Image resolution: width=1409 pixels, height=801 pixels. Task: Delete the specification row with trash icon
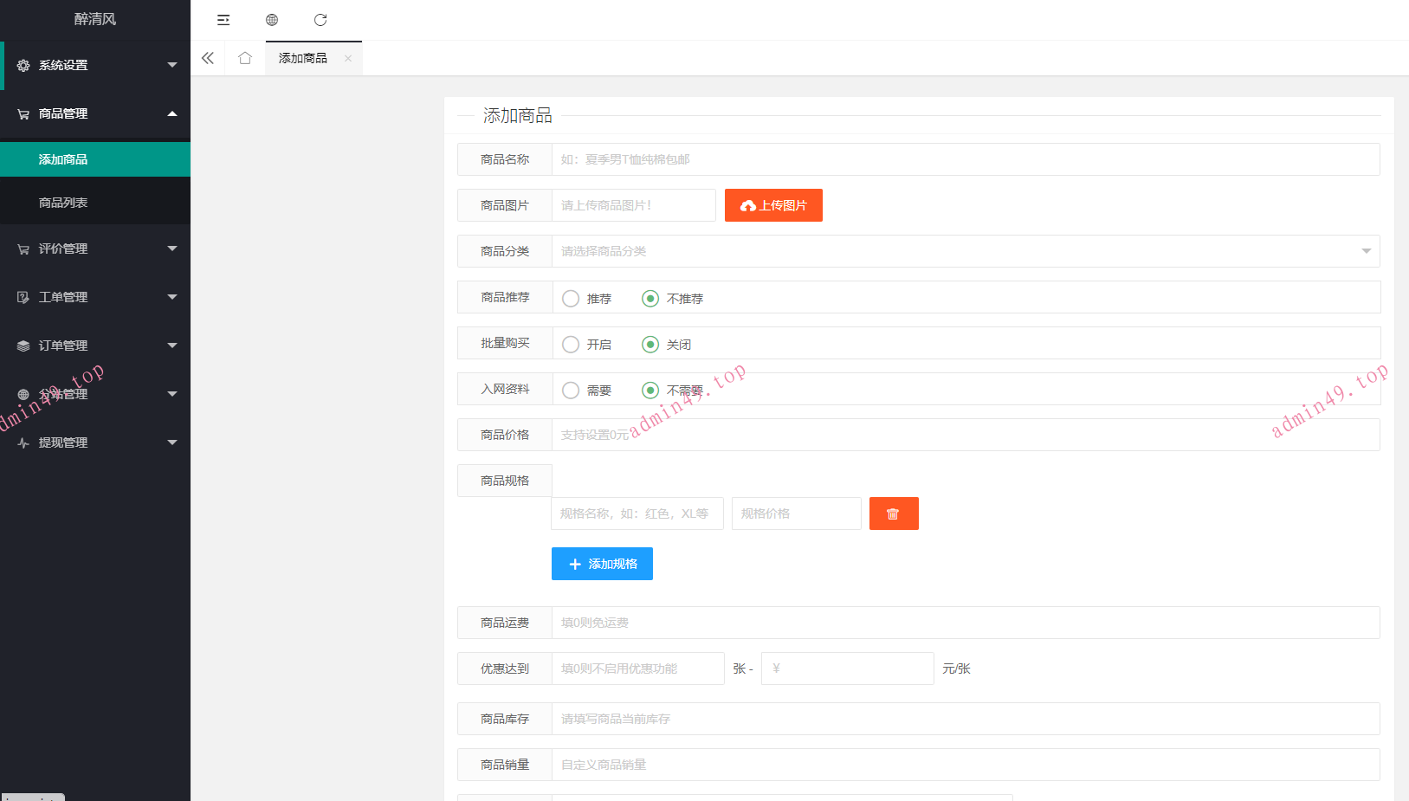click(893, 514)
